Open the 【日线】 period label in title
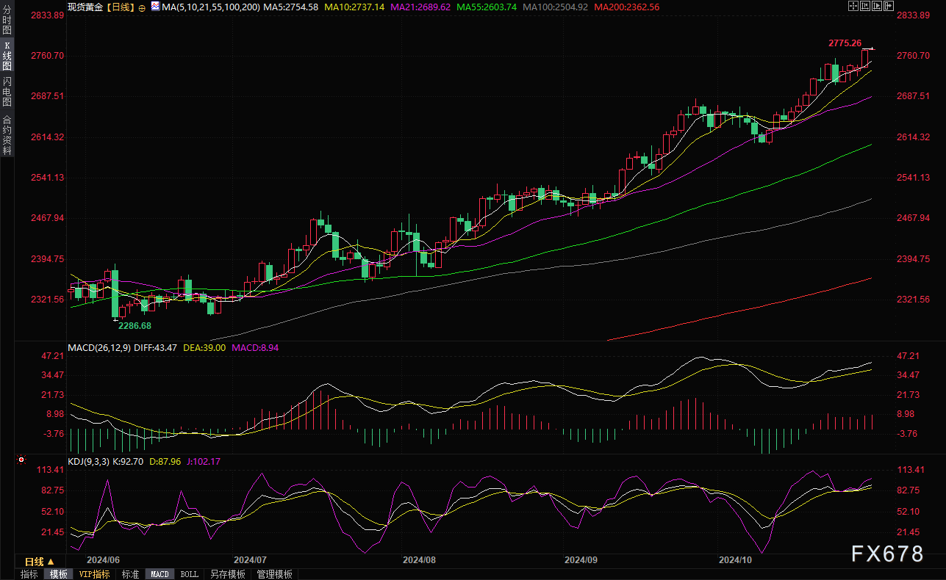The width and height of the screenshot is (946, 580). click(x=120, y=7)
